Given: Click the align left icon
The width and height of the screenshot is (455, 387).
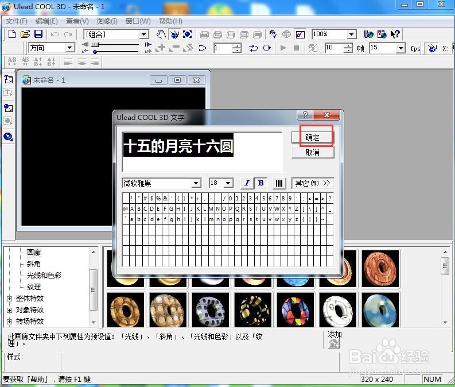Looking at the screenshot, I should pos(68,61).
